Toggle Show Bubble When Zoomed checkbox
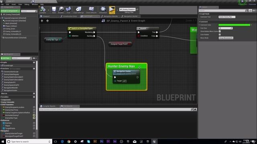Screen dimensions: 257x144 coord(220,31)
